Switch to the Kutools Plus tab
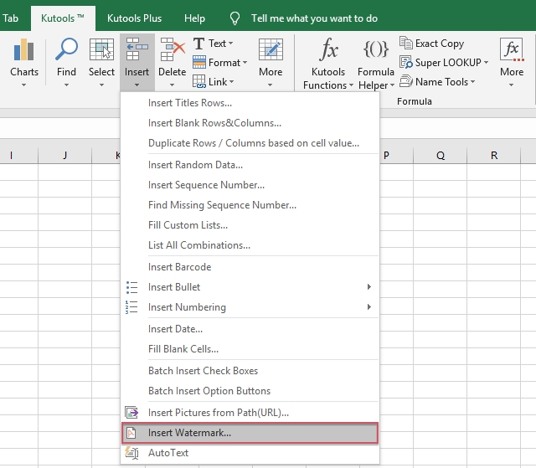 134,18
